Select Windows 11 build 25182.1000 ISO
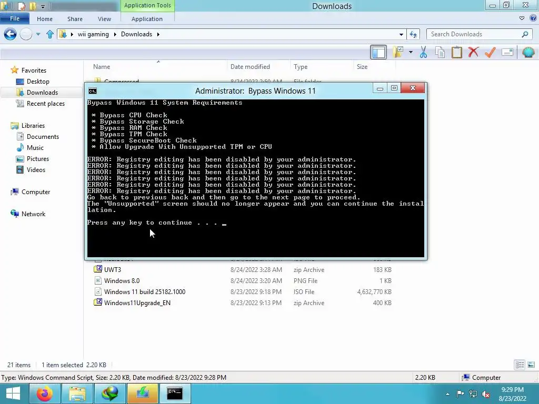Image resolution: width=539 pixels, height=404 pixels. click(144, 291)
